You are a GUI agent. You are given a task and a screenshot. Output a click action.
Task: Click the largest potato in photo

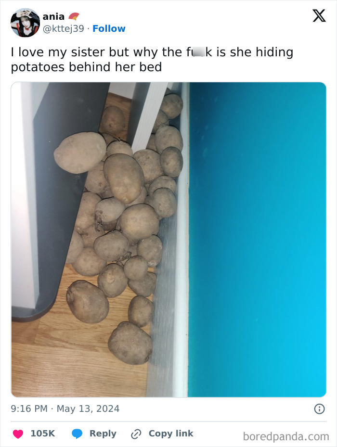click(80, 153)
